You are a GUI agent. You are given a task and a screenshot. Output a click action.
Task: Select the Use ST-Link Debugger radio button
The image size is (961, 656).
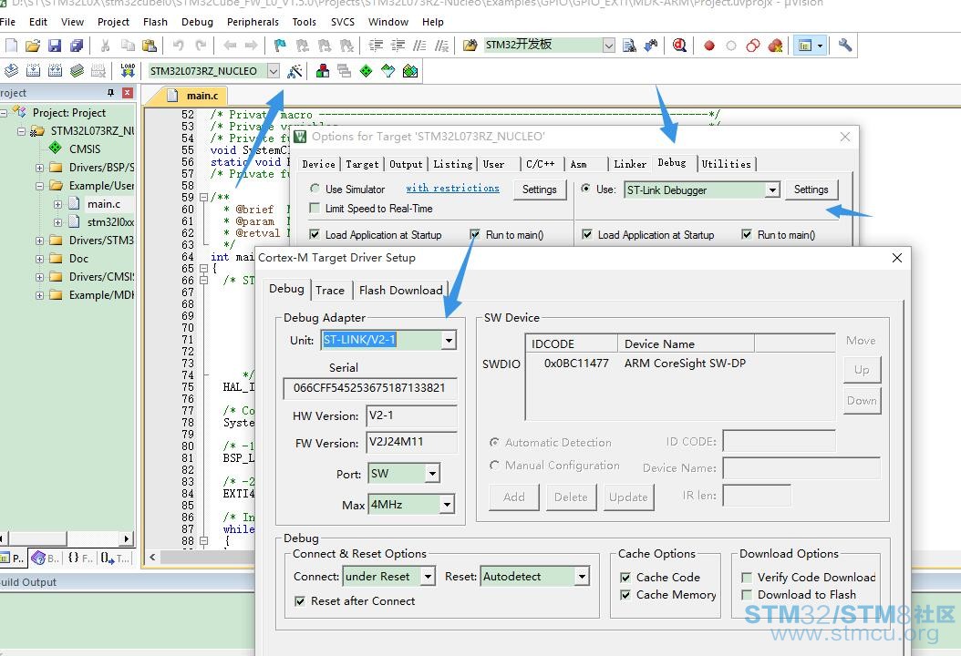tap(586, 189)
